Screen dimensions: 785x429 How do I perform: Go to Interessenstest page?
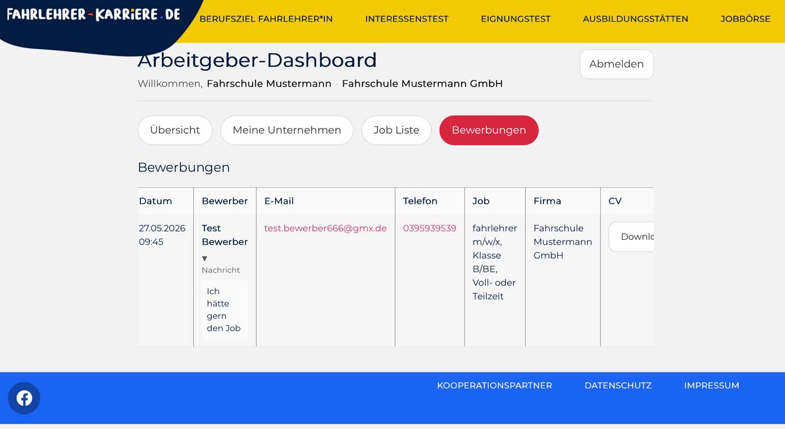click(x=407, y=19)
